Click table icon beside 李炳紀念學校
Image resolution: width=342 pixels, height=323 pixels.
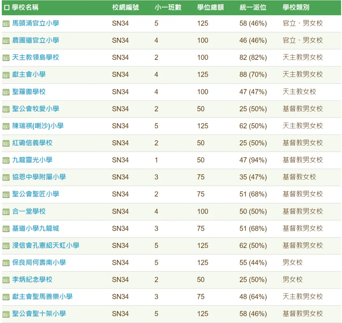click(6, 280)
